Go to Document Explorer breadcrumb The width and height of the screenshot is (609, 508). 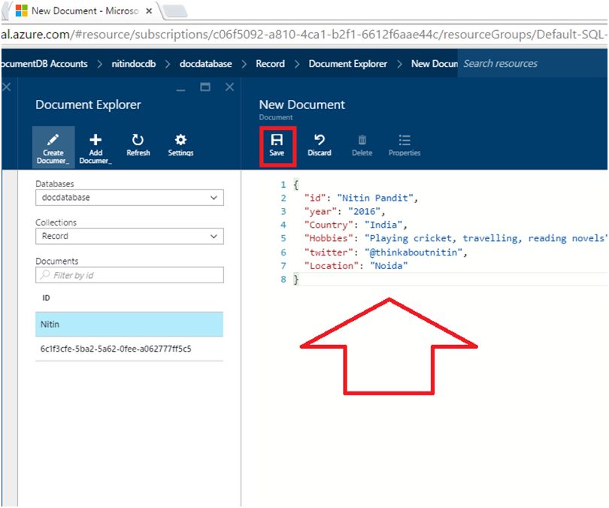click(x=347, y=64)
